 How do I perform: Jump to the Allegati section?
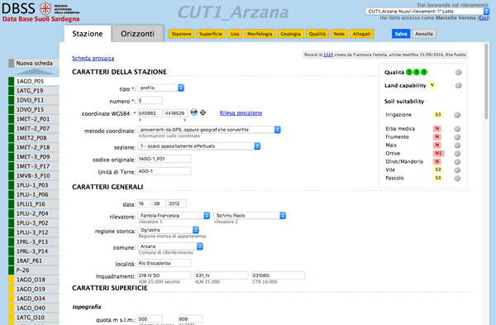tap(361, 34)
